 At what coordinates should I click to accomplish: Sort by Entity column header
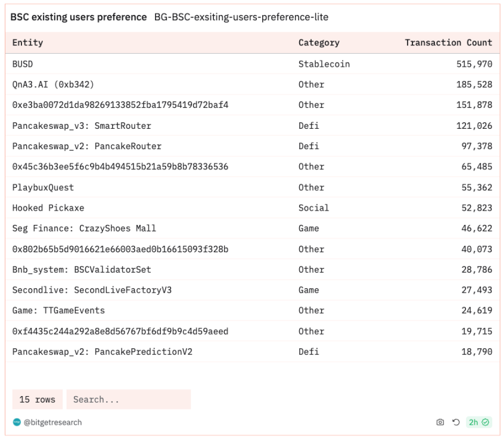coord(27,42)
